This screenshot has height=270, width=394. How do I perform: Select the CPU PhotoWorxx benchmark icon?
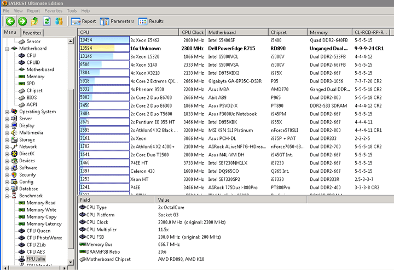[22, 238]
